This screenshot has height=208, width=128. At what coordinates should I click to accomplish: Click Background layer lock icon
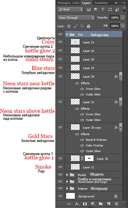[x=116, y=196]
